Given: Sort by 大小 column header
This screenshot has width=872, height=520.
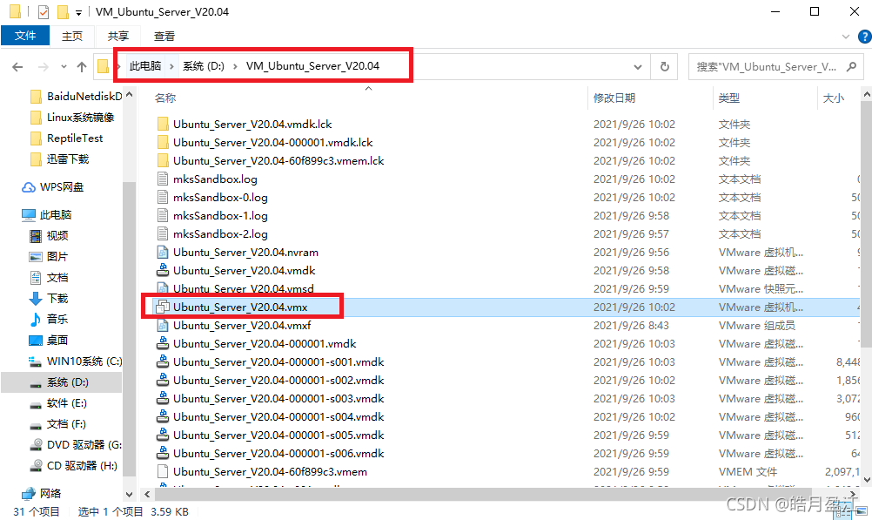Looking at the screenshot, I should click(x=833, y=98).
